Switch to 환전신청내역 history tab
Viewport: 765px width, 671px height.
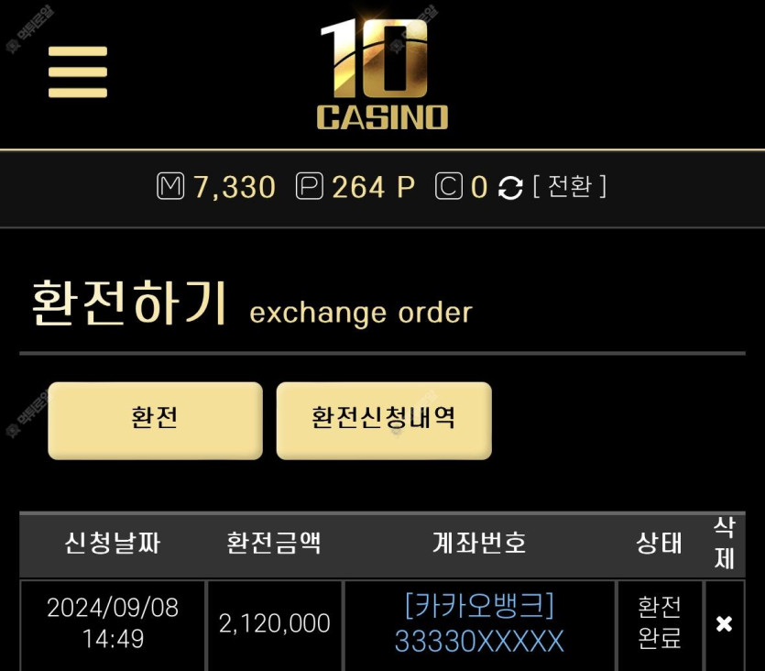(384, 421)
